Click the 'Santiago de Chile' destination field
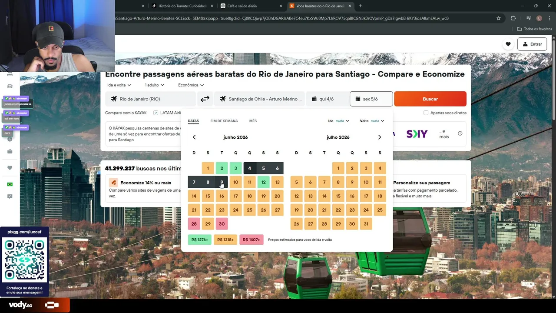Viewport: 556px width, 313px height. [260, 99]
